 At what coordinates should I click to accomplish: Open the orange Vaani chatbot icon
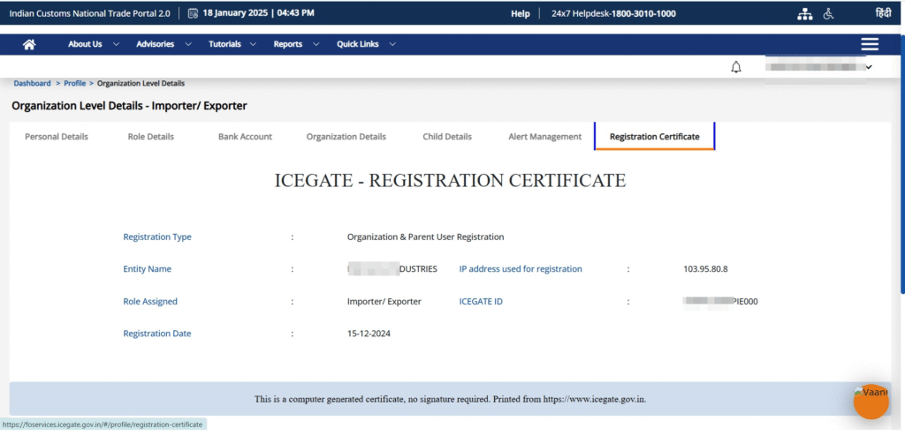(871, 402)
